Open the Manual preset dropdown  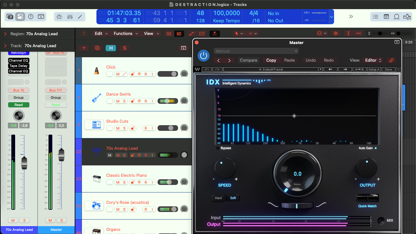click(x=256, y=51)
